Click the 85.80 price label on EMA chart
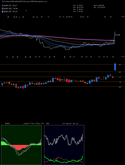The height and width of the screenshot is (165, 125). pyautogui.click(x=117, y=35)
